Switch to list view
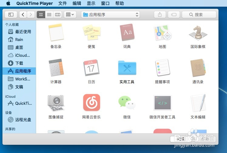The height and width of the screenshot is (153, 227). 49,15
